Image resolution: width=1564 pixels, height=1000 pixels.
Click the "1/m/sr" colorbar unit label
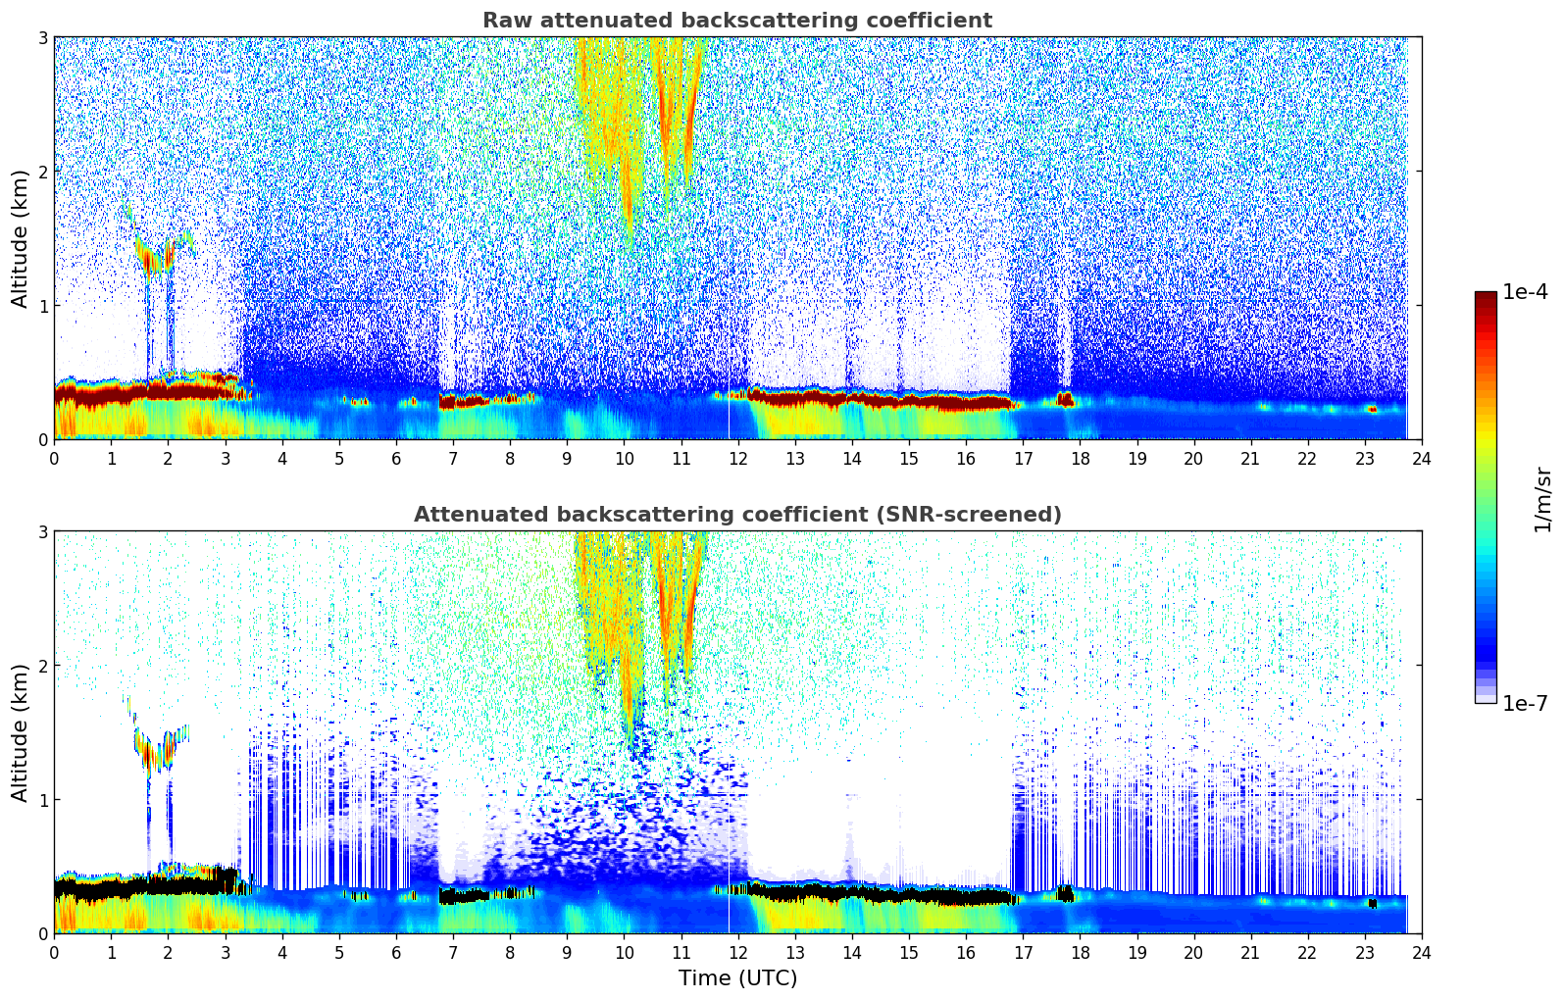(1542, 498)
